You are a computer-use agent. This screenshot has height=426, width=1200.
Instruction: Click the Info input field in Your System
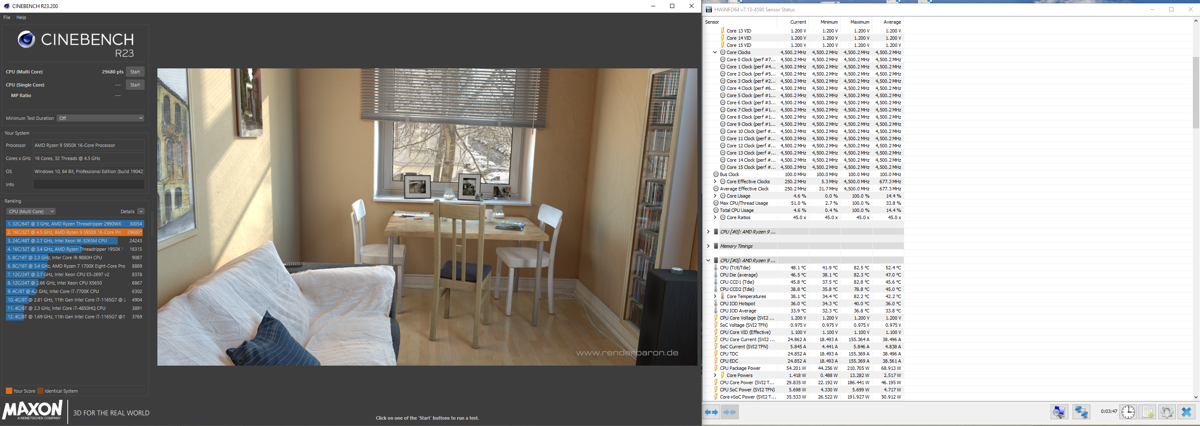tap(89, 185)
